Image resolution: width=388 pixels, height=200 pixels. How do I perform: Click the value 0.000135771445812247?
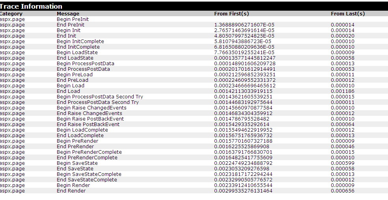pos(245,58)
